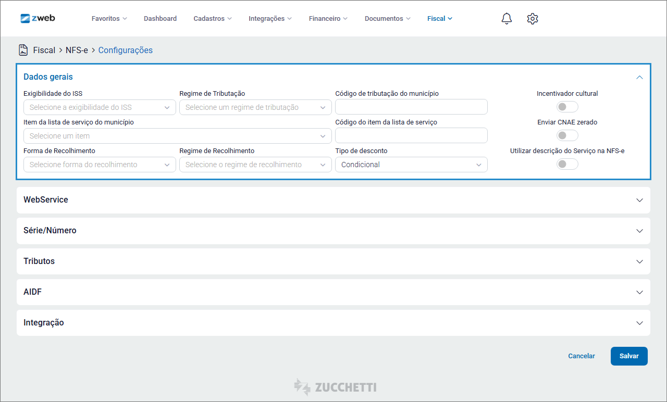Open the notifications bell

[507, 19]
